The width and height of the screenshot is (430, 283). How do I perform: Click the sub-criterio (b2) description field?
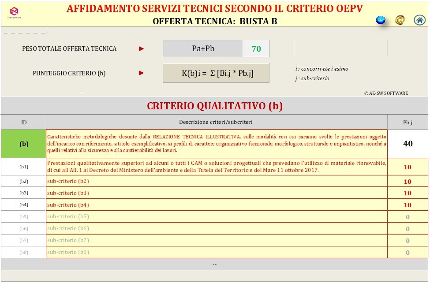(x=217, y=181)
